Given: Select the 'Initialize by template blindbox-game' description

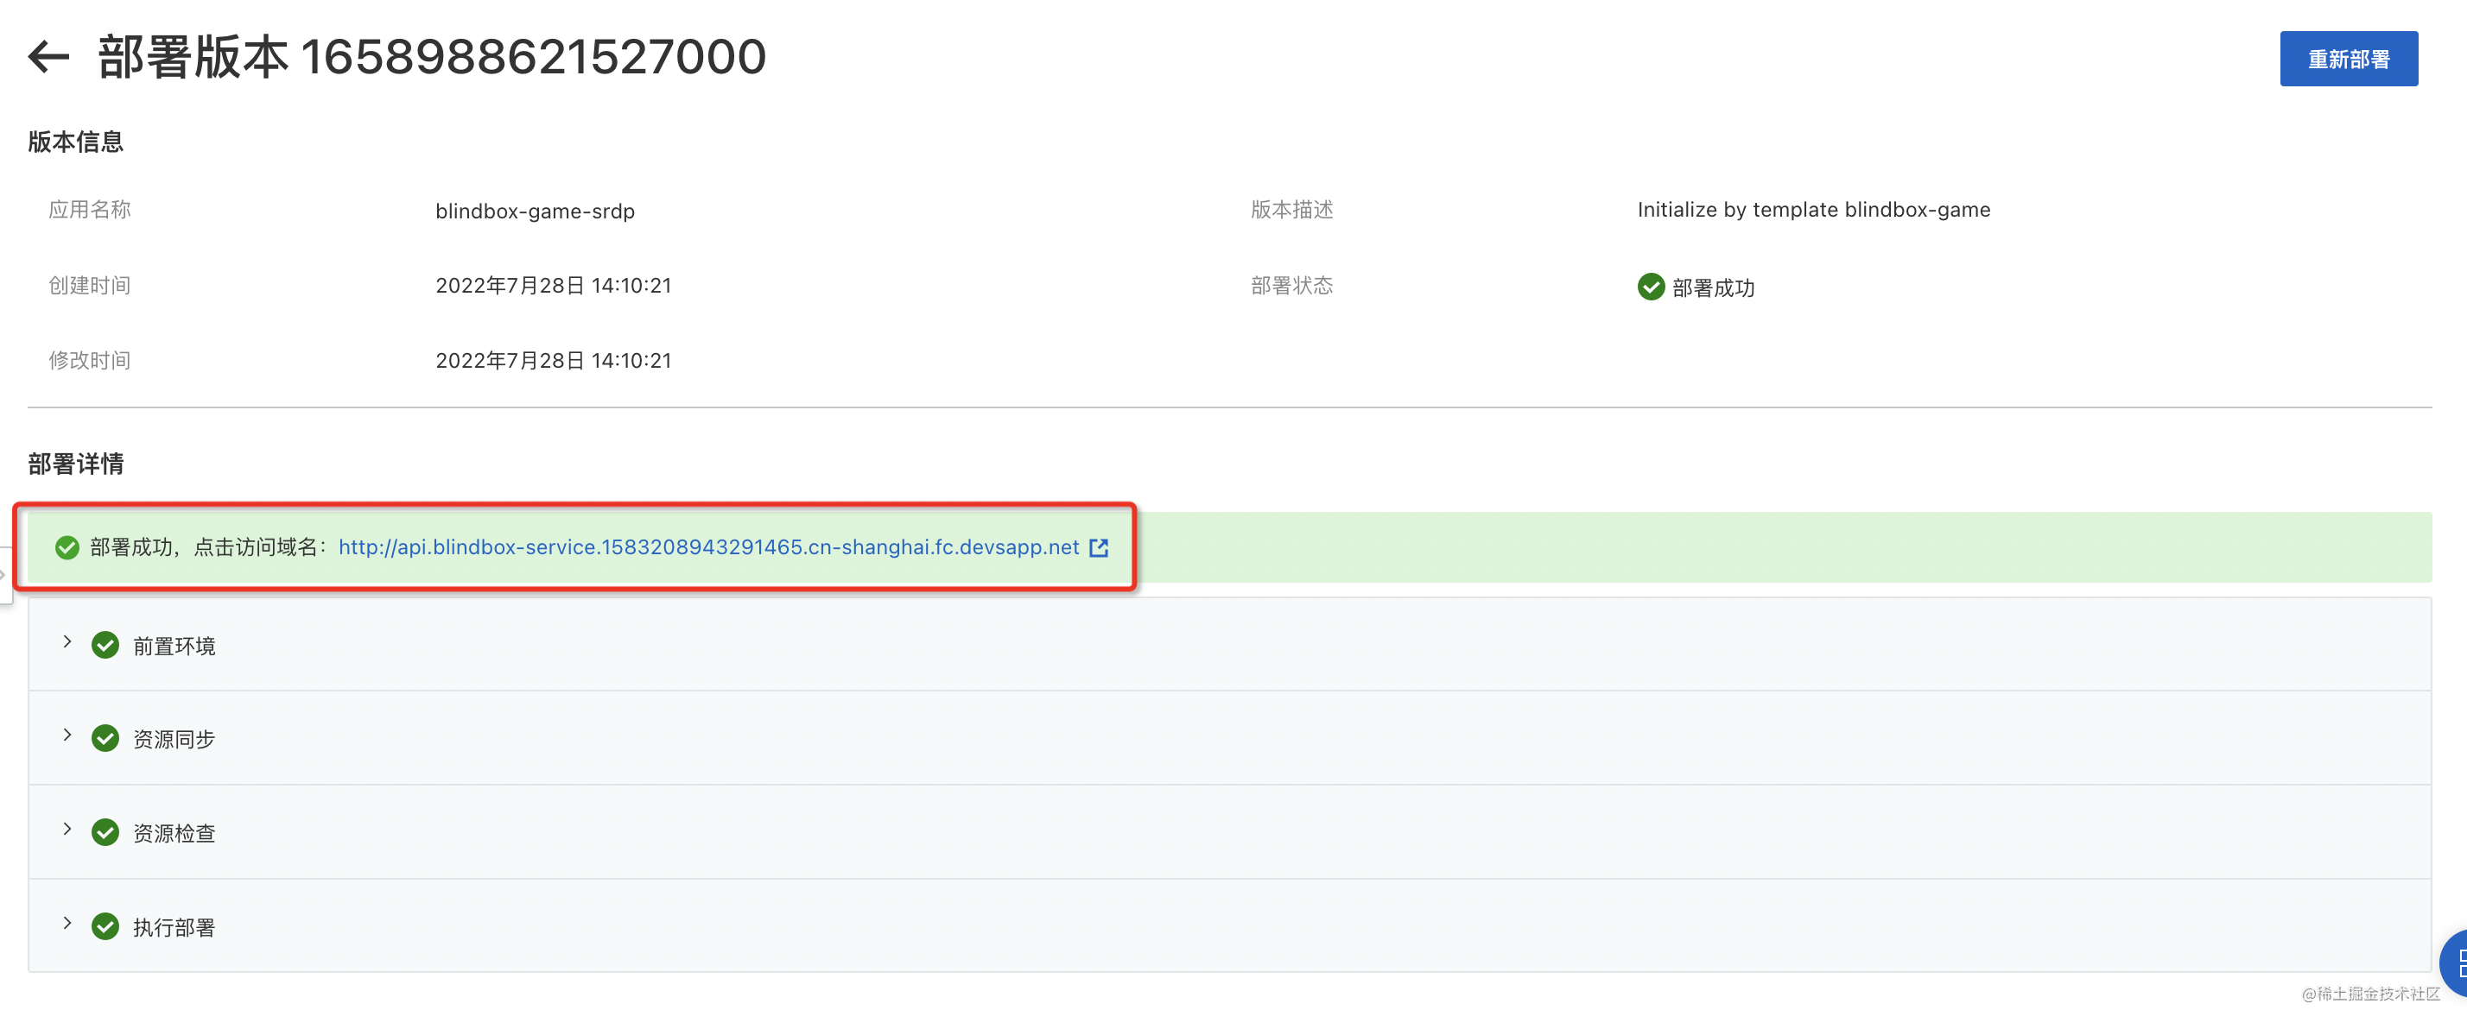Looking at the screenshot, I should click(1814, 210).
